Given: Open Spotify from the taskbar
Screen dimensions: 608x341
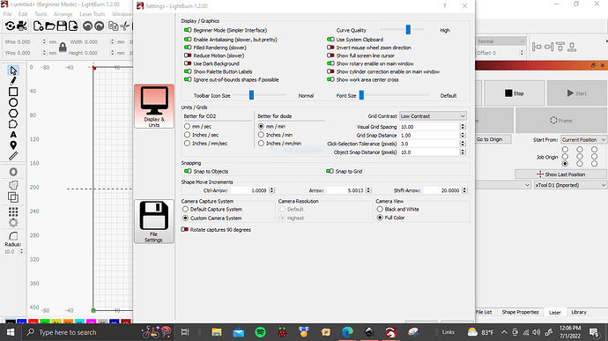Looking at the screenshot, I should [x=260, y=332].
